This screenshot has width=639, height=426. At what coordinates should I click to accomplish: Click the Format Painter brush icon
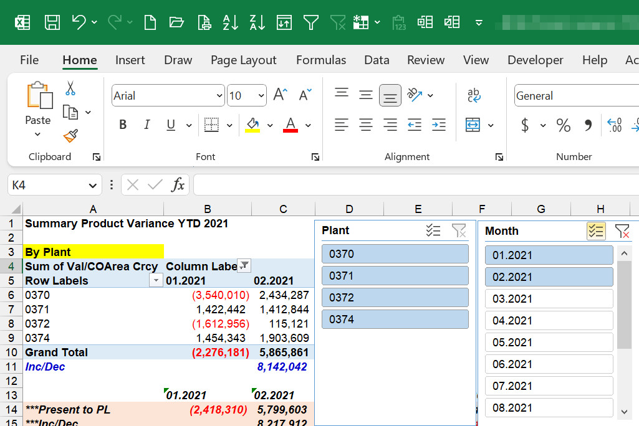[70, 136]
